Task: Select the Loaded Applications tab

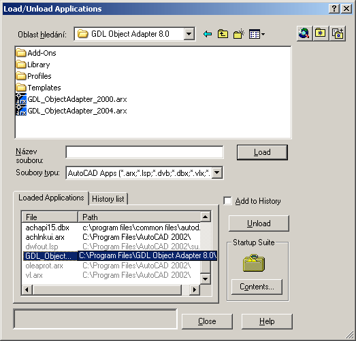Action: pos(51,198)
